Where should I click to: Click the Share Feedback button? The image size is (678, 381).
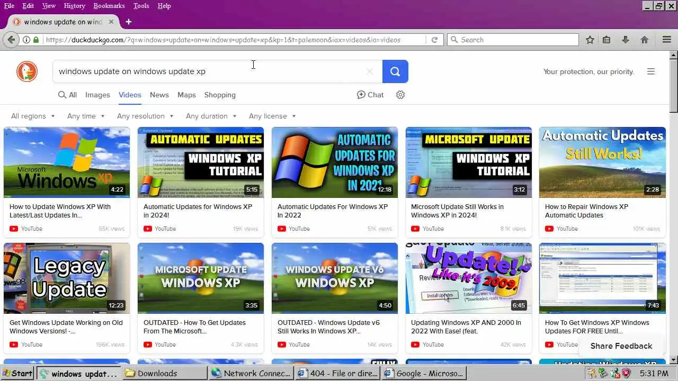(x=621, y=346)
